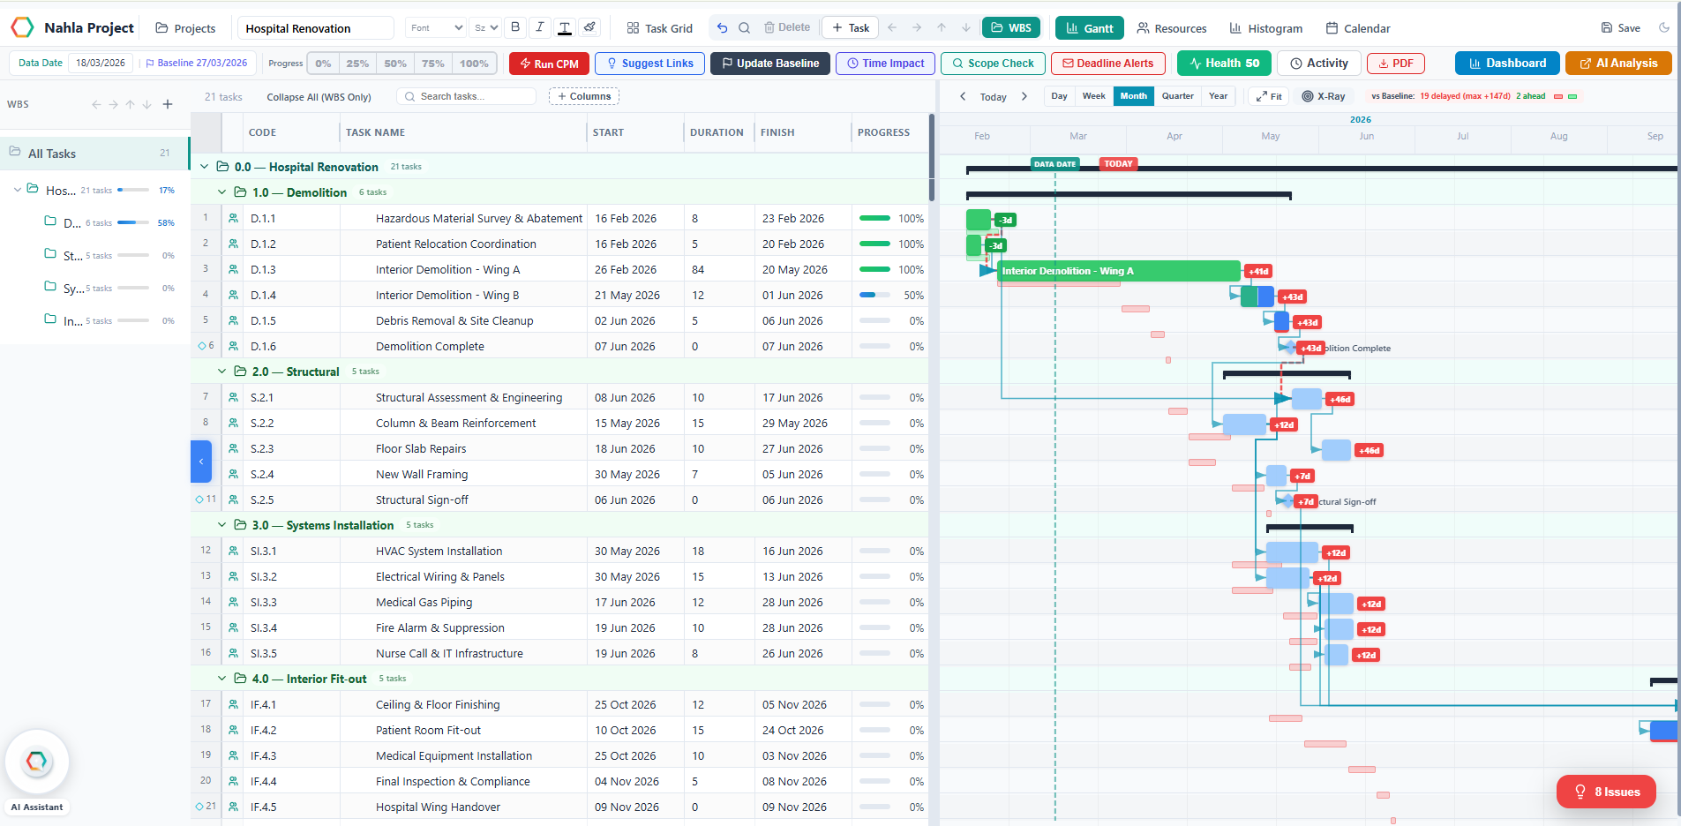
Task: Click the WBS panel plus icon
Action: tap(168, 104)
